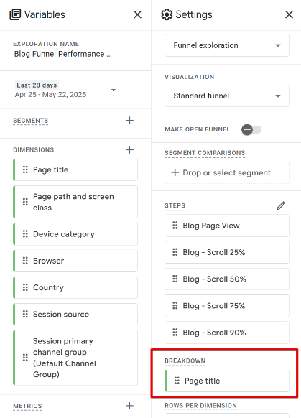Close the Variables panel
The height and width of the screenshot is (418, 301).
point(138,14)
